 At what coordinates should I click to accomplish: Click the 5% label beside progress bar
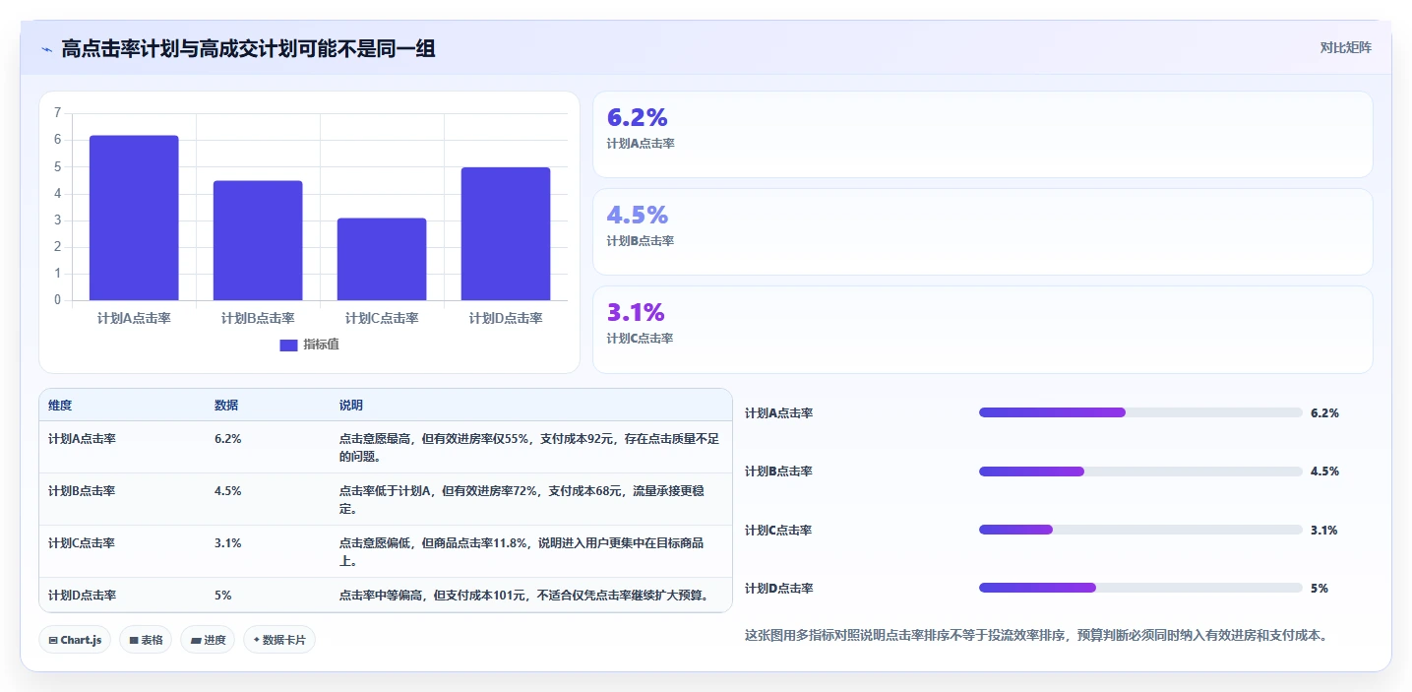click(1320, 589)
